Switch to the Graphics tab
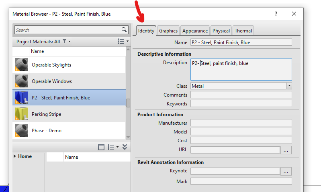The image size is (321, 192). (x=168, y=31)
